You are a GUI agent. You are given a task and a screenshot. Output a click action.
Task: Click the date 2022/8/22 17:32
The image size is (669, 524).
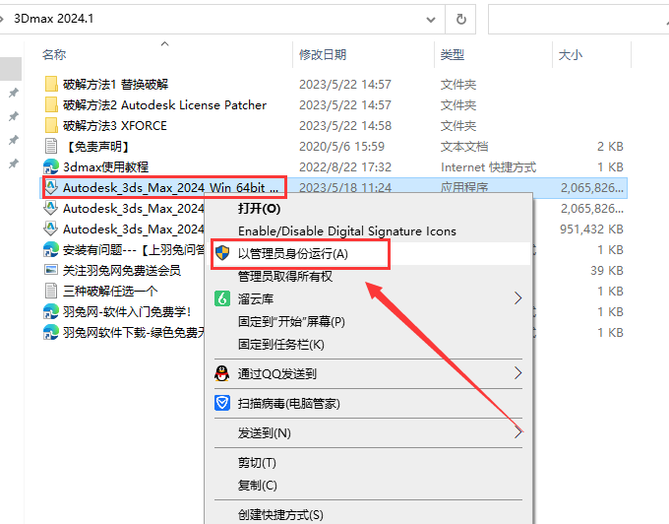coord(344,167)
